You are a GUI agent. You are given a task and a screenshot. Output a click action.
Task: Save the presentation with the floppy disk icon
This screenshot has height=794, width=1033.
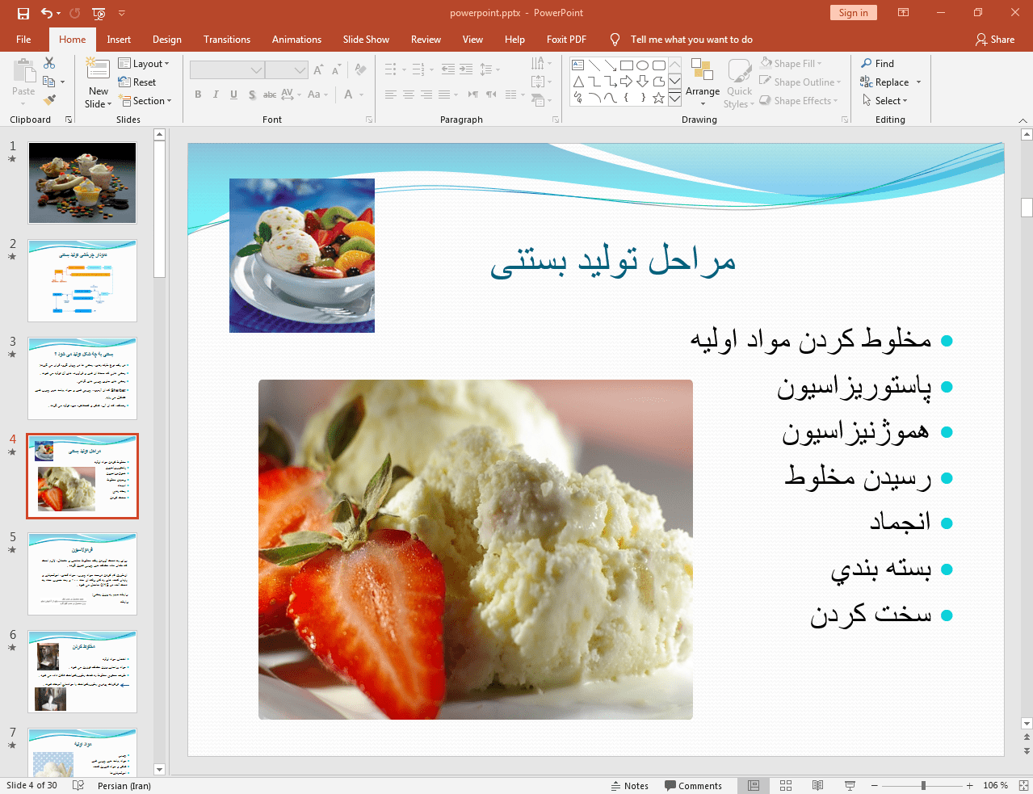click(x=23, y=13)
